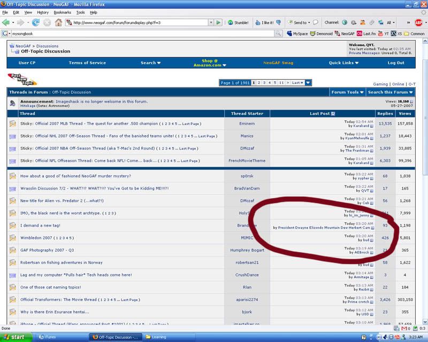The image size is (428, 342).
Task: Open the Common bookmarks folder
Action: pyautogui.click(x=414, y=34)
